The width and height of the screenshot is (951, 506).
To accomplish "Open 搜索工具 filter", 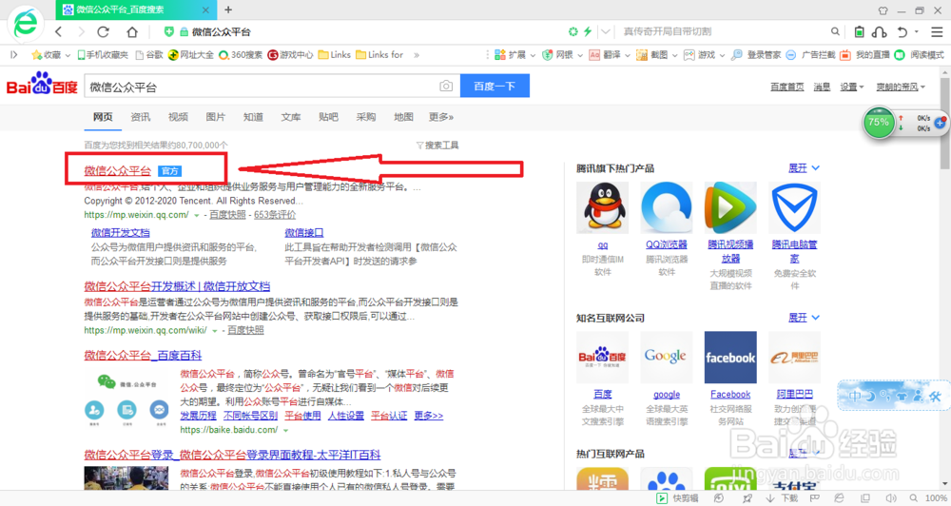I will (437, 145).
